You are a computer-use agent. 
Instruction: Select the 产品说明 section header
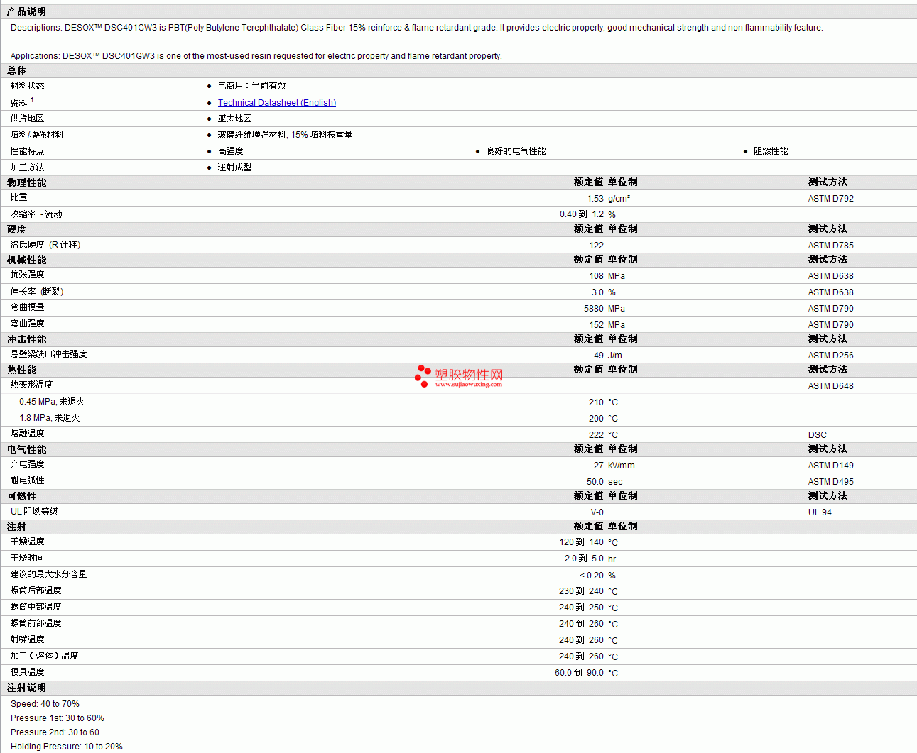pyautogui.click(x=26, y=11)
